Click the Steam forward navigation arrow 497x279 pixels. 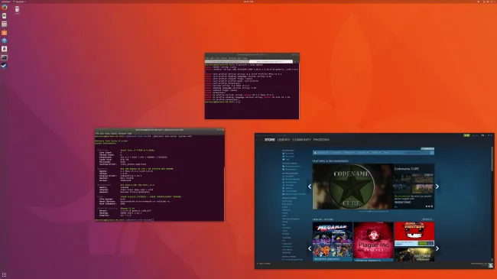(x=261, y=139)
